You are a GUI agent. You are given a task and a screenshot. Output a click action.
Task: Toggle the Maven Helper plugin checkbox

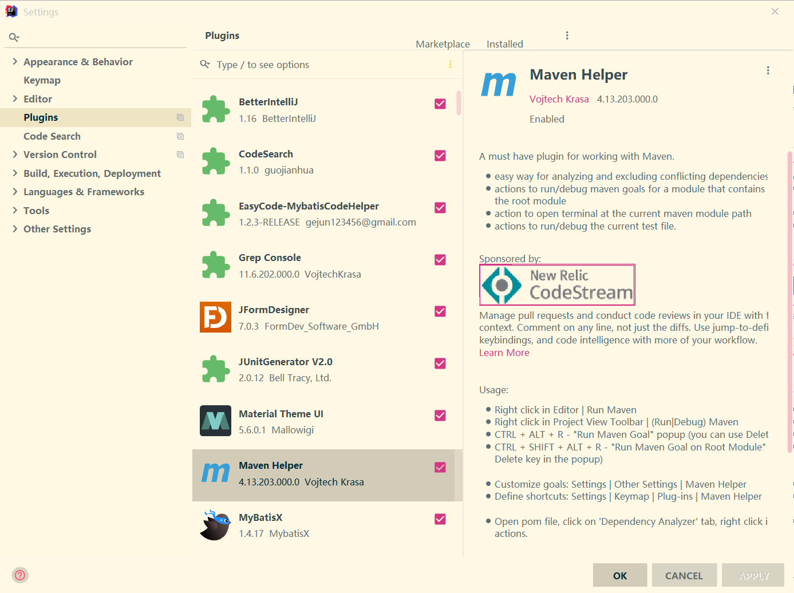pos(440,468)
